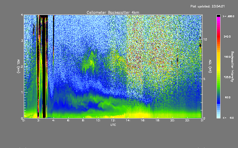Image resolution: width=238 pixels, height=148 pixels.
Task: Click the '5' tick on AGL (kft) axis
Action: [x=204, y=79]
